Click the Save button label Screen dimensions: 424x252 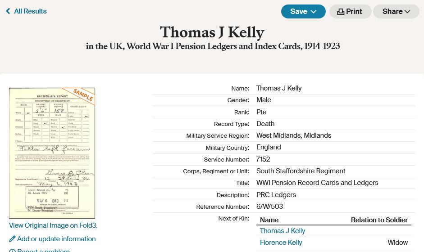click(298, 12)
